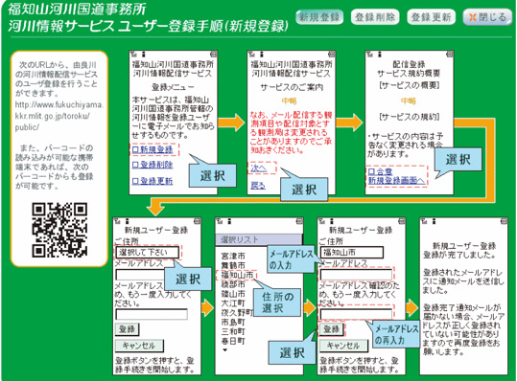517x381 pixels.
Task: Choose 春日町 from the selection list
Action: [x=233, y=341]
